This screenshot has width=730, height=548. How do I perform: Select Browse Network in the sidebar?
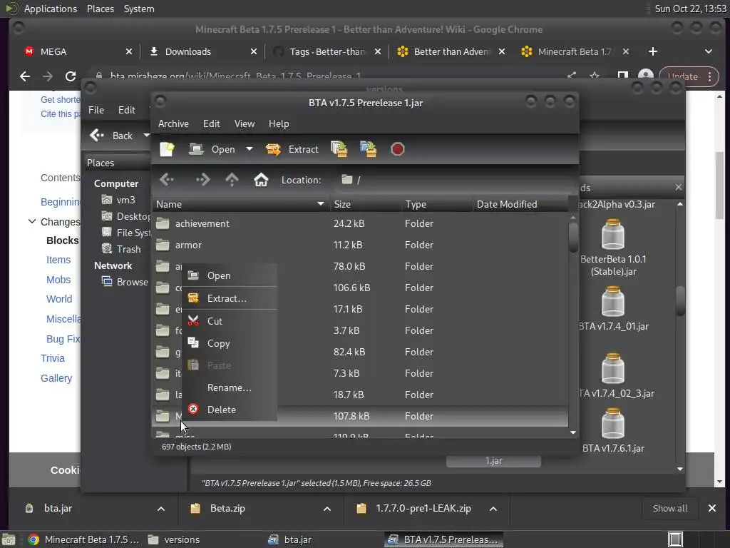125,282
